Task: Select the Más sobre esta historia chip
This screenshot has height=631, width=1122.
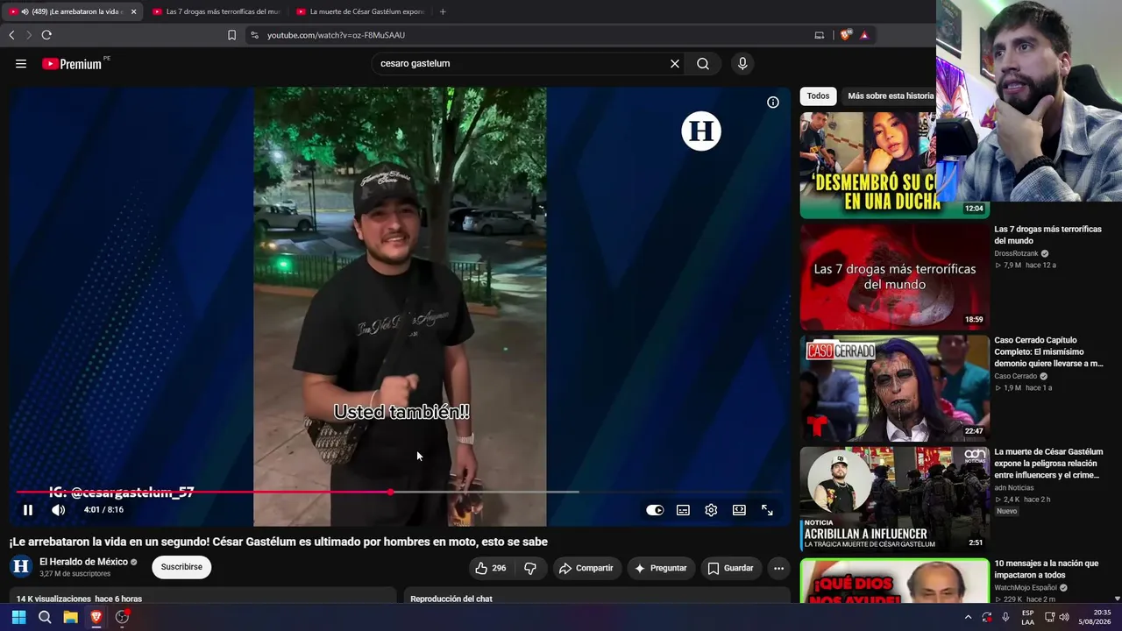Action: (x=891, y=96)
